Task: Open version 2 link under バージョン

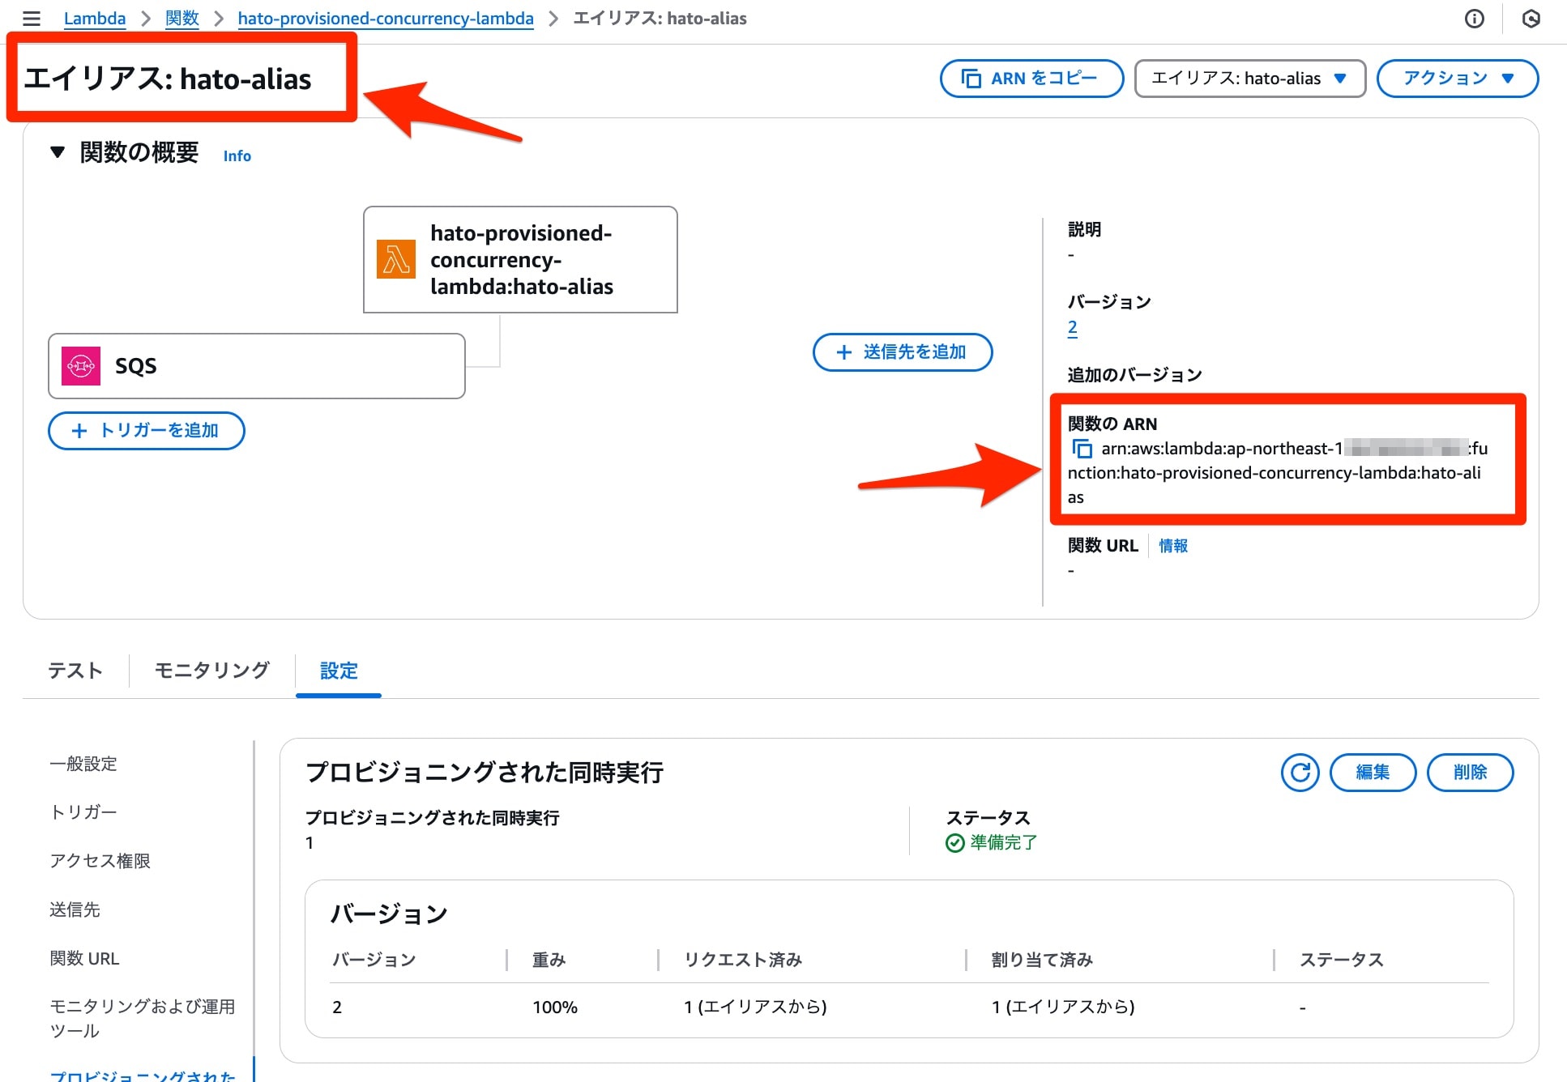Action: click(1073, 328)
